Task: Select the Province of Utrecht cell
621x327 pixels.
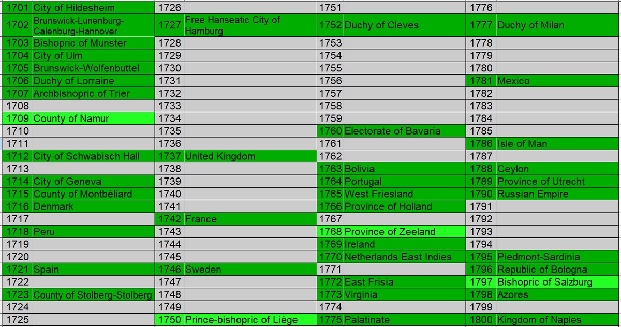Action: [x=558, y=181]
